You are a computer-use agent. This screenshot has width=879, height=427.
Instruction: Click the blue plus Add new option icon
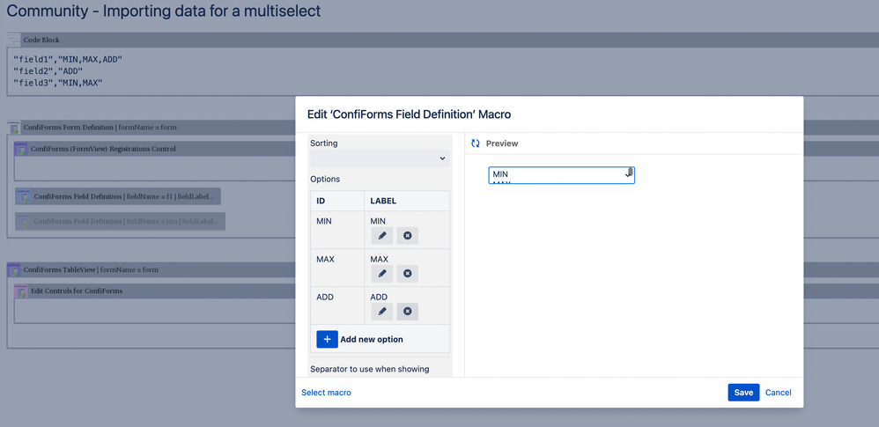click(328, 339)
